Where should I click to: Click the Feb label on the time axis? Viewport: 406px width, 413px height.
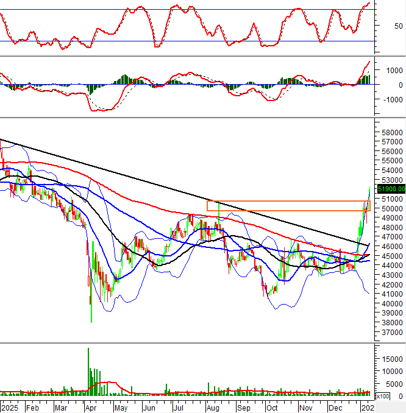pos(32,408)
